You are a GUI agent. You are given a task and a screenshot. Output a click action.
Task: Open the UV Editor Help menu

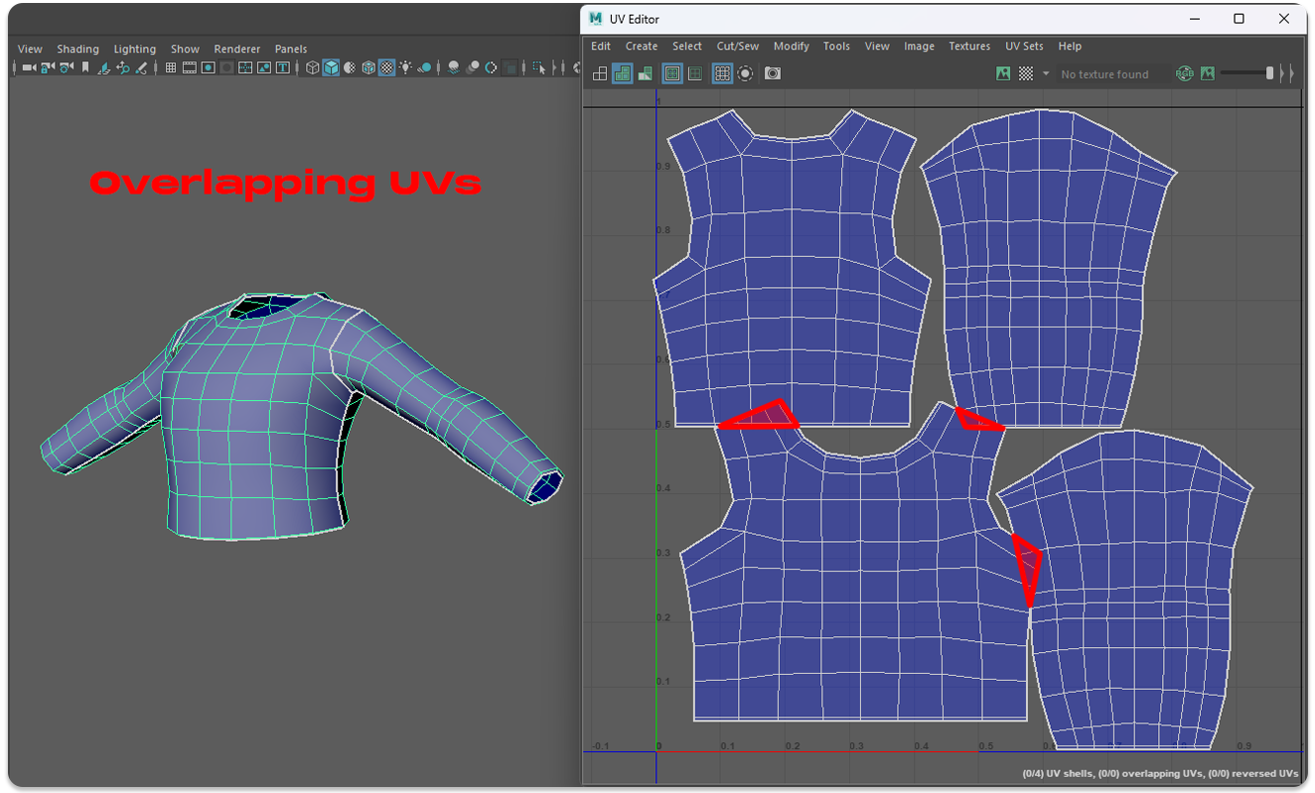pyautogui.click(x=1070, y=46)
